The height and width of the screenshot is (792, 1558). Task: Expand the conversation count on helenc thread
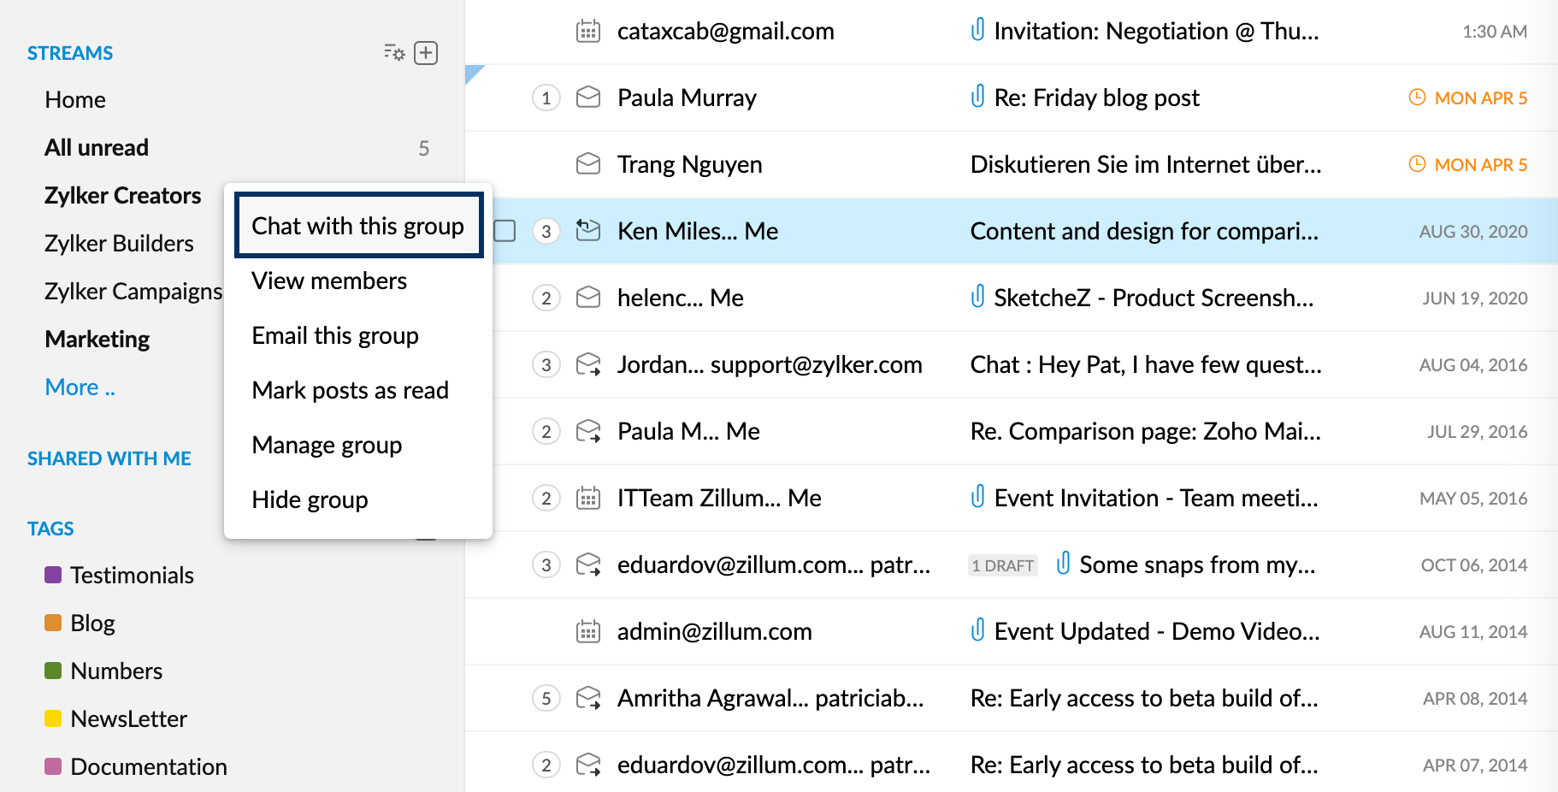click(x=546, y=298)
